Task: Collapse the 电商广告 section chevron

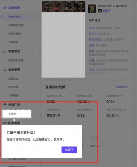Action: [x=34, y=105]
